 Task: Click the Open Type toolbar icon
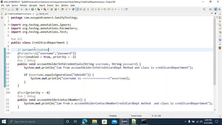62,9
